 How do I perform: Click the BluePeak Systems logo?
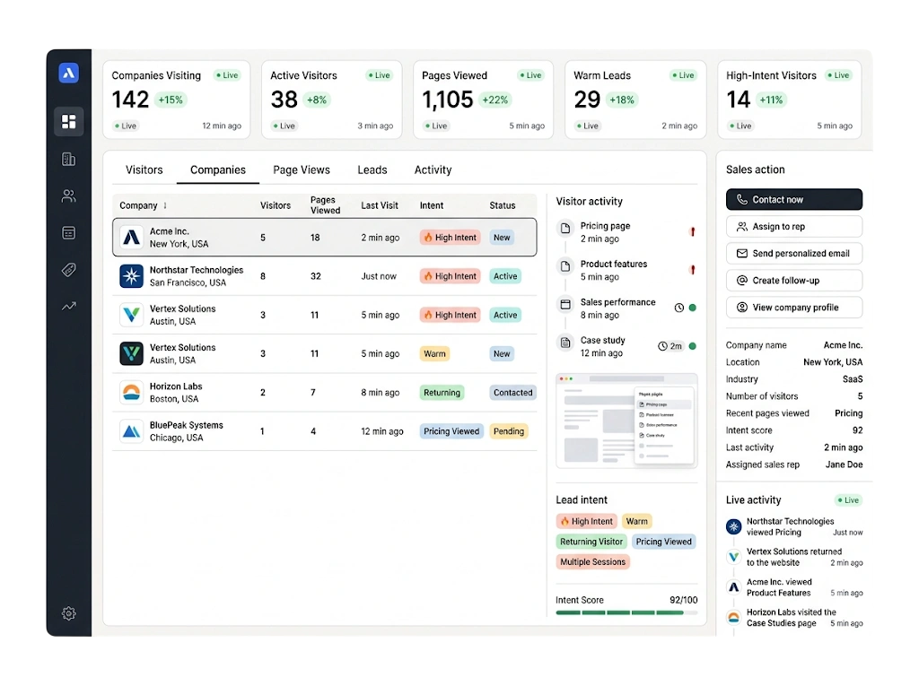[x=131, y=431]
